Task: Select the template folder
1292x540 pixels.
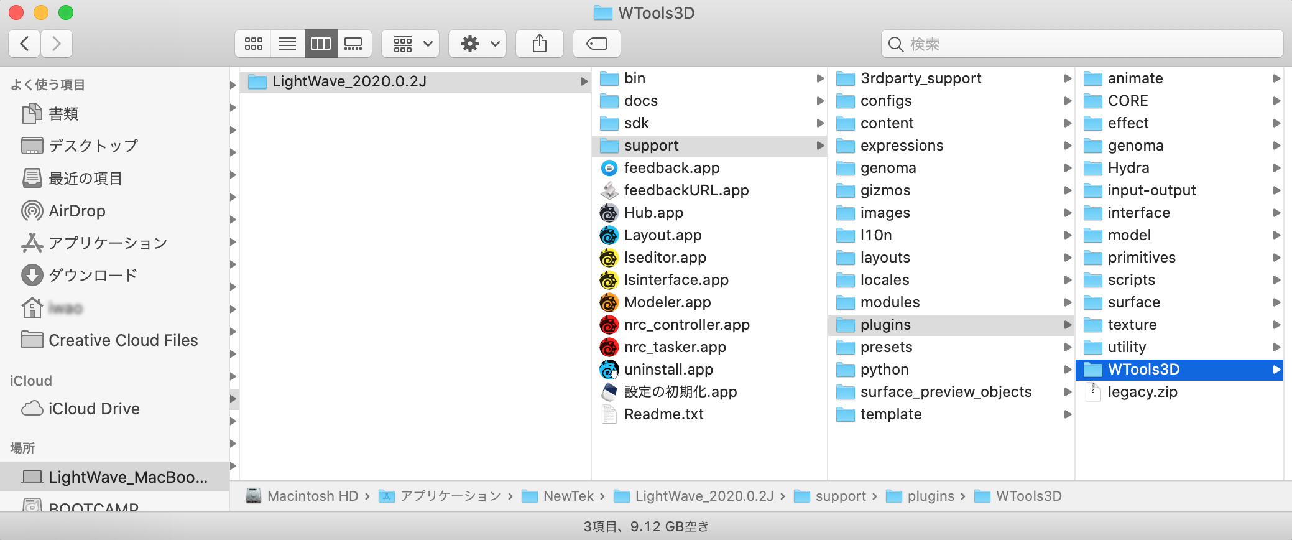Action: point(952,414)
